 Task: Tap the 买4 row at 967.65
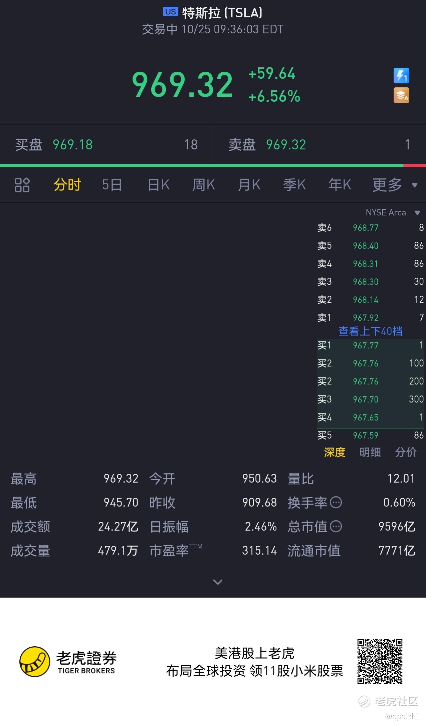tap(370, 417)
